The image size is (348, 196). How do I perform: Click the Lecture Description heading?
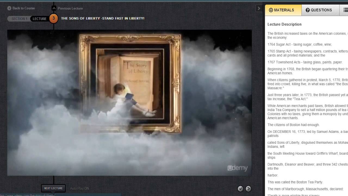click(x=284, y=24)
